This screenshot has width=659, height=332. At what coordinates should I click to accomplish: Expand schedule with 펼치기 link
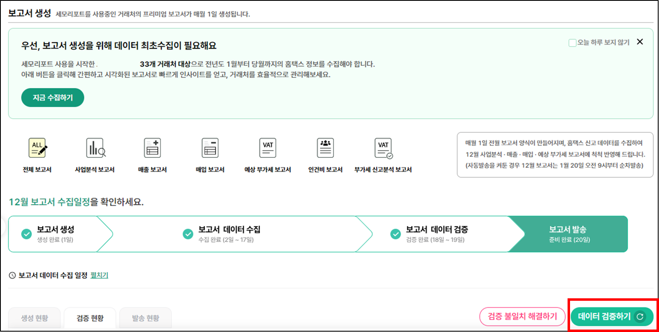99,275
